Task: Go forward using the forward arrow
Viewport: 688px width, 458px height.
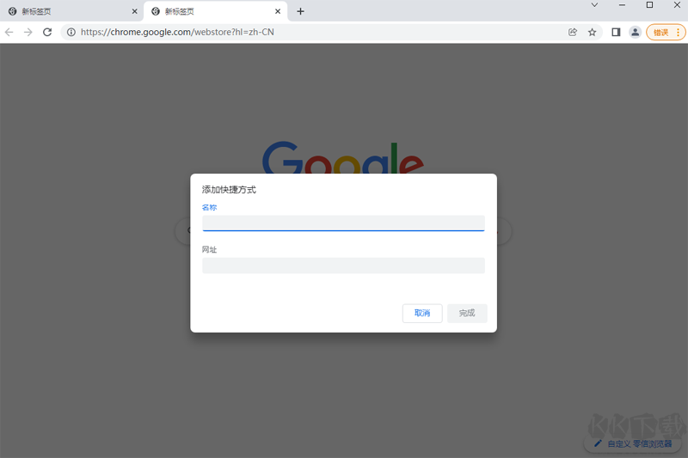Action: pos(28,32)
